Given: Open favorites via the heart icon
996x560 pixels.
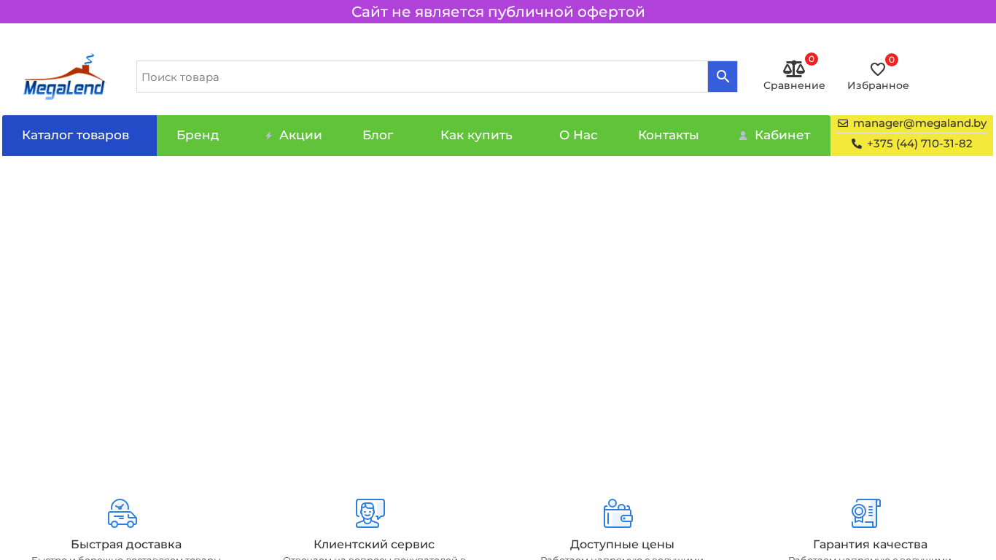Looking at the screenshot, I should pos(878,69).
